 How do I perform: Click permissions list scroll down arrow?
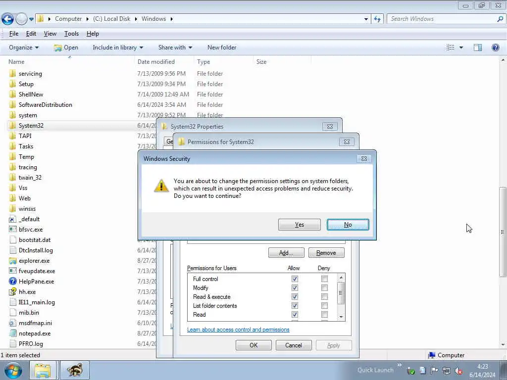tap(341, 317)
